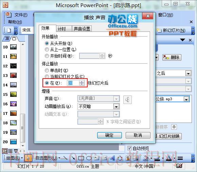The height and width of the screenshot is (172, 197).
Task: Click 新幻灯片 button
Action: coord(171,30)
